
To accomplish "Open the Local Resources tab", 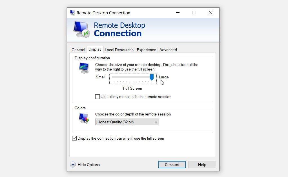I will coord(119,50).
